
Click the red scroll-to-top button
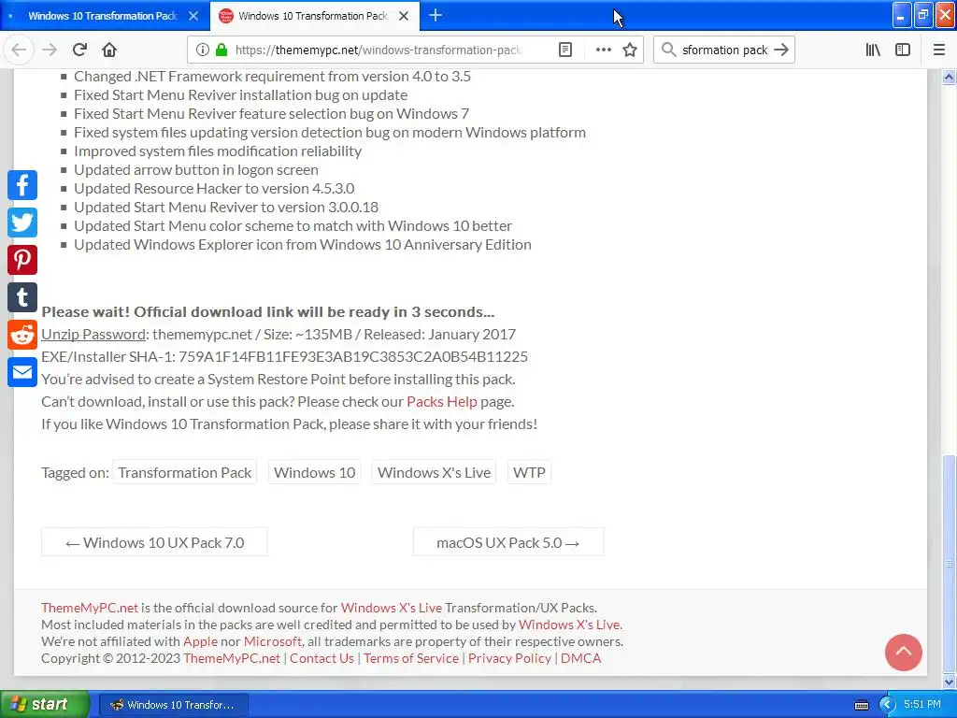(904, 652)
